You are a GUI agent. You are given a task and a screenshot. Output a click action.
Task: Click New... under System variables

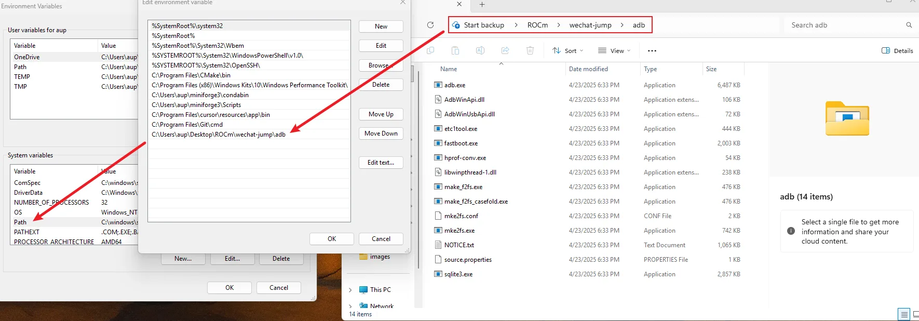[x=183, y=259]
